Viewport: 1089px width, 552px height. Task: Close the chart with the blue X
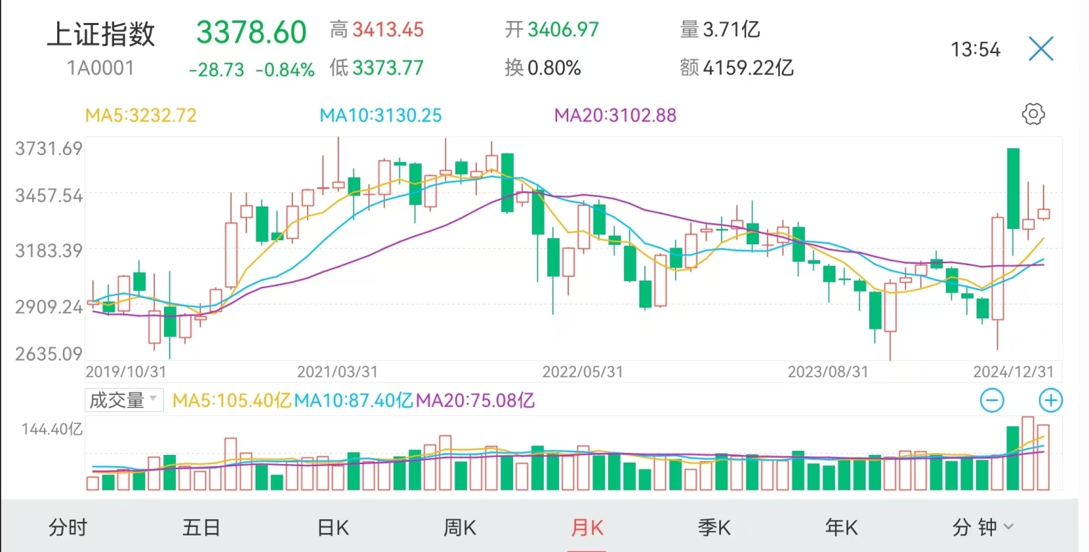[x=1040, y=49]
